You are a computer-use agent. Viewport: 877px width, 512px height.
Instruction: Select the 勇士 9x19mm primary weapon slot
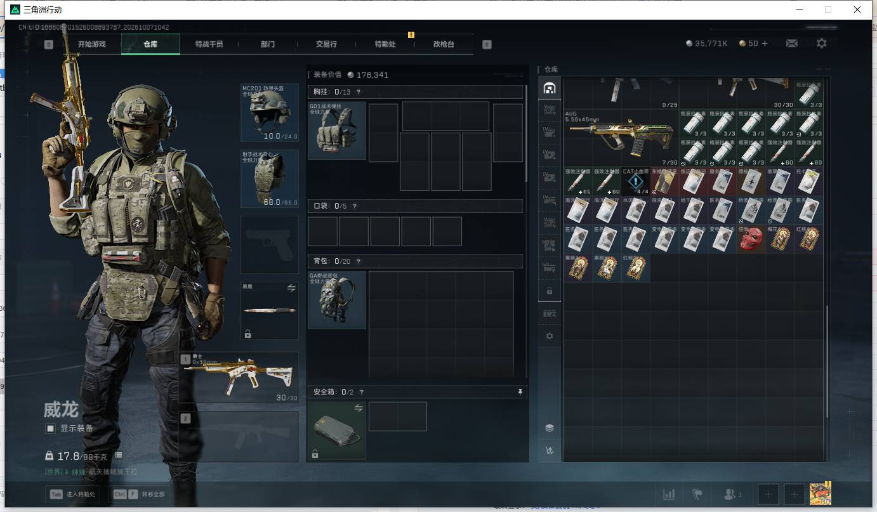pyautogui.click(x=239, y=377)
